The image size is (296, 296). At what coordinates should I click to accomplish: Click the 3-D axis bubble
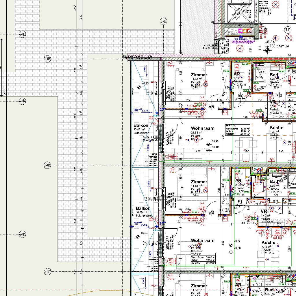[288, 29]
